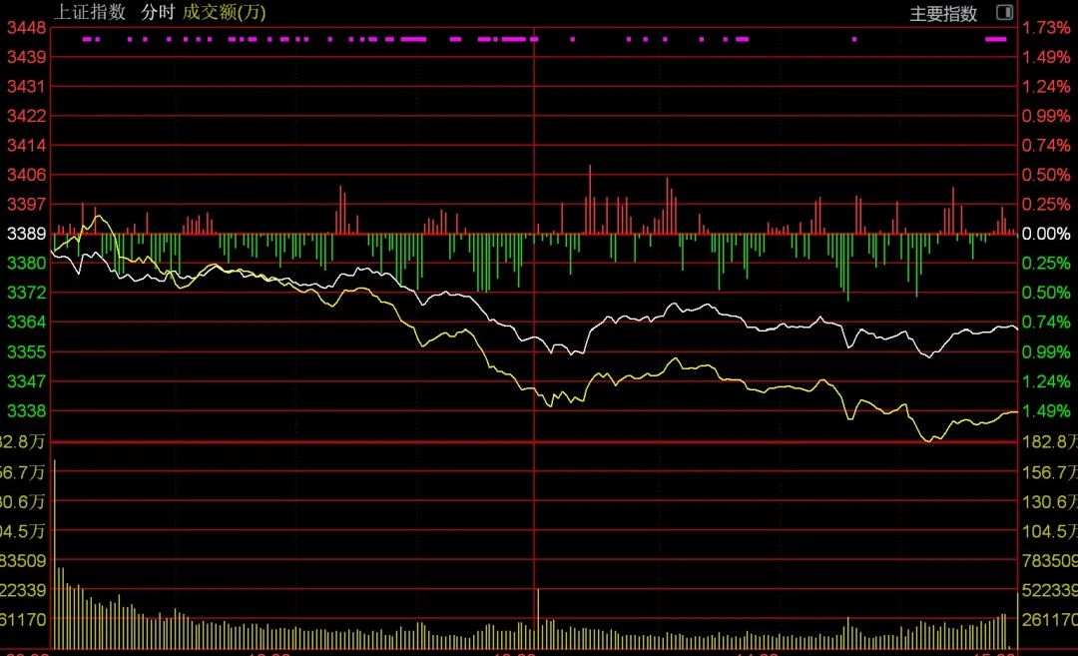The image size is (1078, 656).
Task: Click the 上证指数 index name
Action: tap(90, 12)
